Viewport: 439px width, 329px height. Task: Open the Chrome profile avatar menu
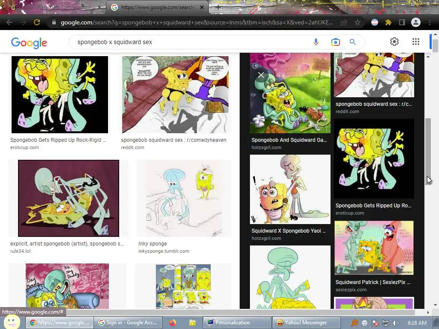416,22
